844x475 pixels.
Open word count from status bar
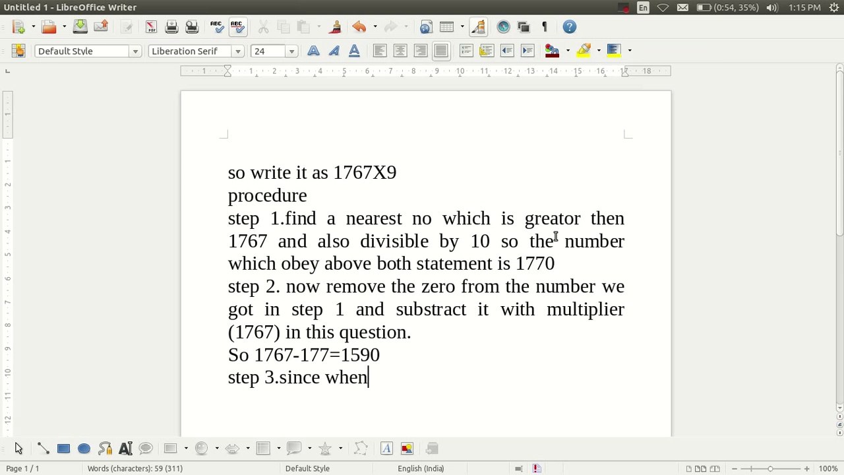click(x=135, y=468)
